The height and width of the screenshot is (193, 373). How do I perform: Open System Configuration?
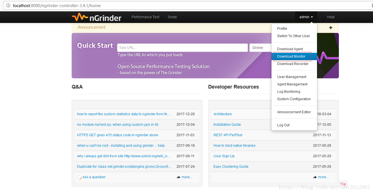pos(294,99)
